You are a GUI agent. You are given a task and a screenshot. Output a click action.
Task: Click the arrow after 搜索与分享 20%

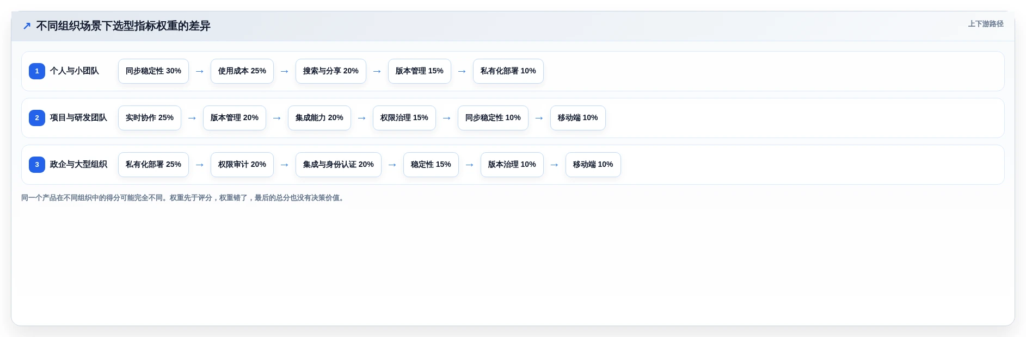pyautogui.click(x=377, y=71)
